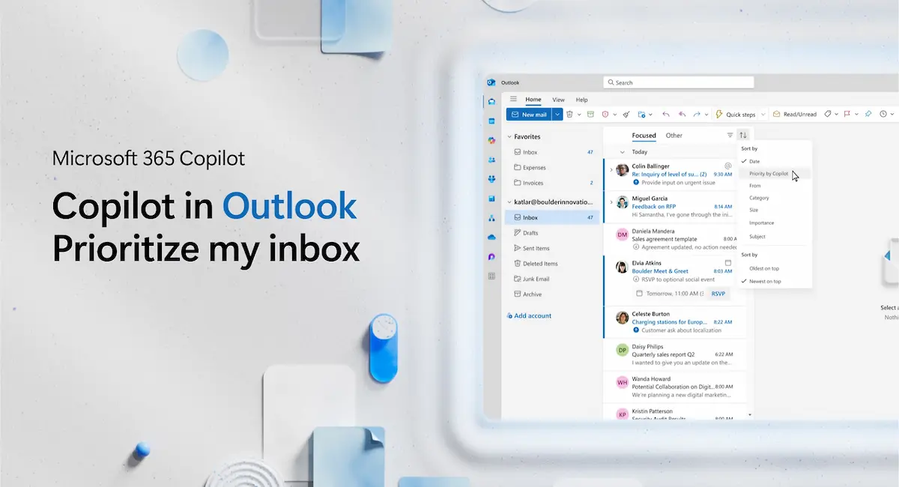Click RSVP on Boulder Meet & Greet
The image size is (899, 487).
[718, 294]
